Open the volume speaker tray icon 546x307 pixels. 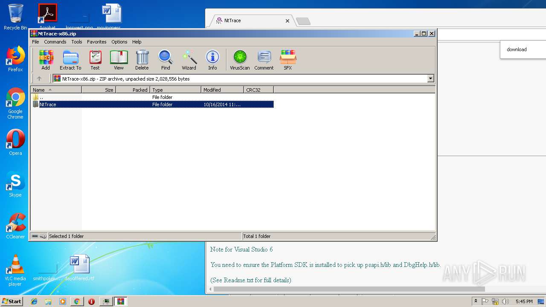505,301
